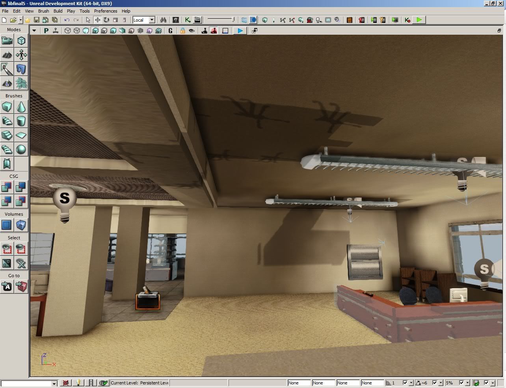
Task: Open the Brush menu
Action: point(43,11)
